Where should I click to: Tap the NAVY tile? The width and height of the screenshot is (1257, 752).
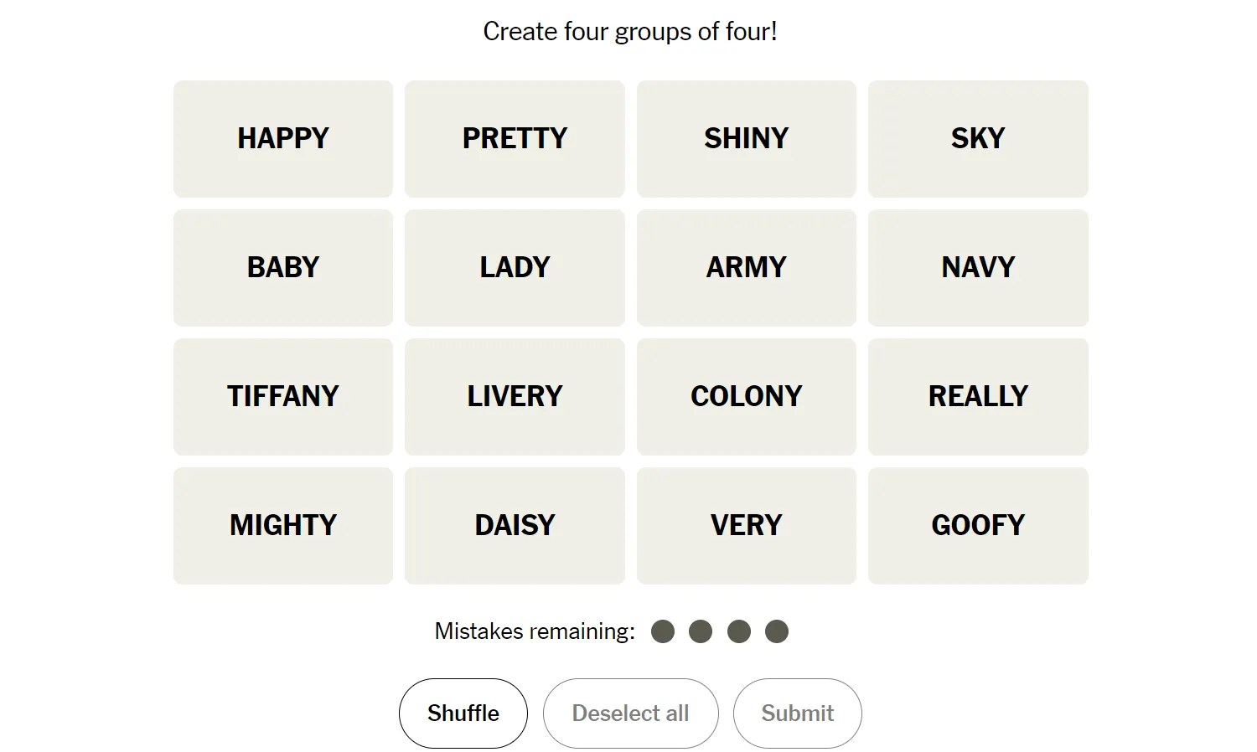coord(978,268)
